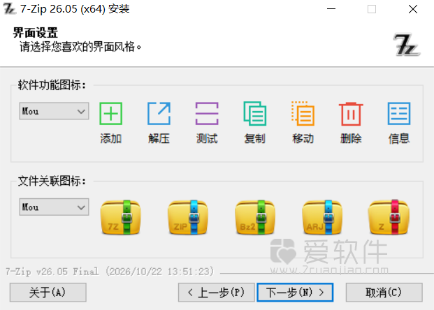Click the 文件关联图标 group label
The height and width of the screenshot is (310, 434).
[52, 181]
